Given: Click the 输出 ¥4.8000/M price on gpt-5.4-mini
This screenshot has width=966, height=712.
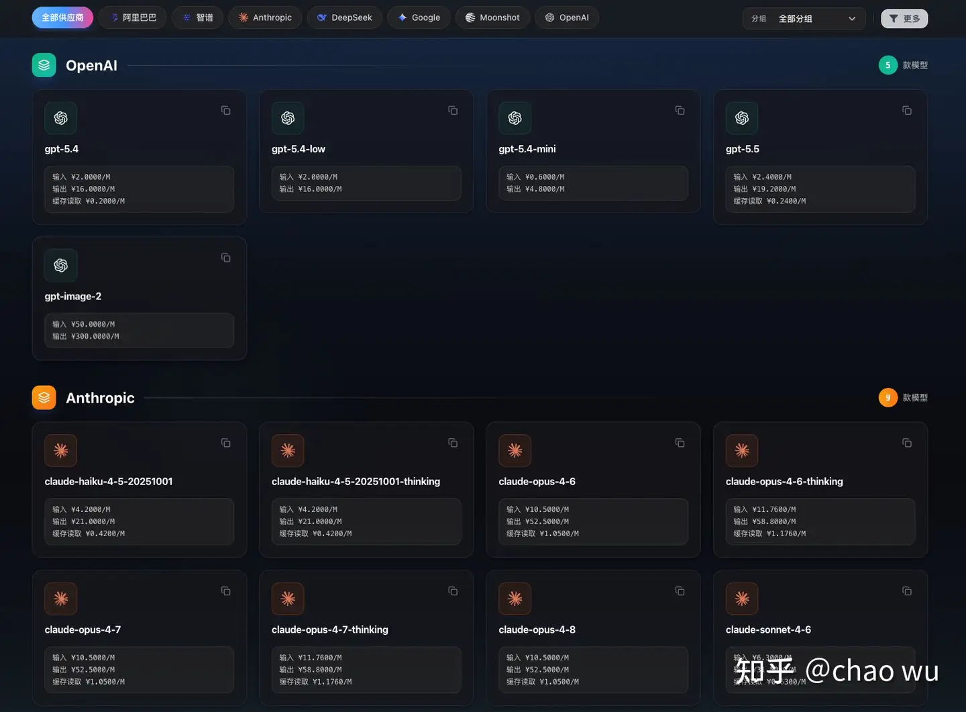Looking at the screenshot, I should pos(535,189).
